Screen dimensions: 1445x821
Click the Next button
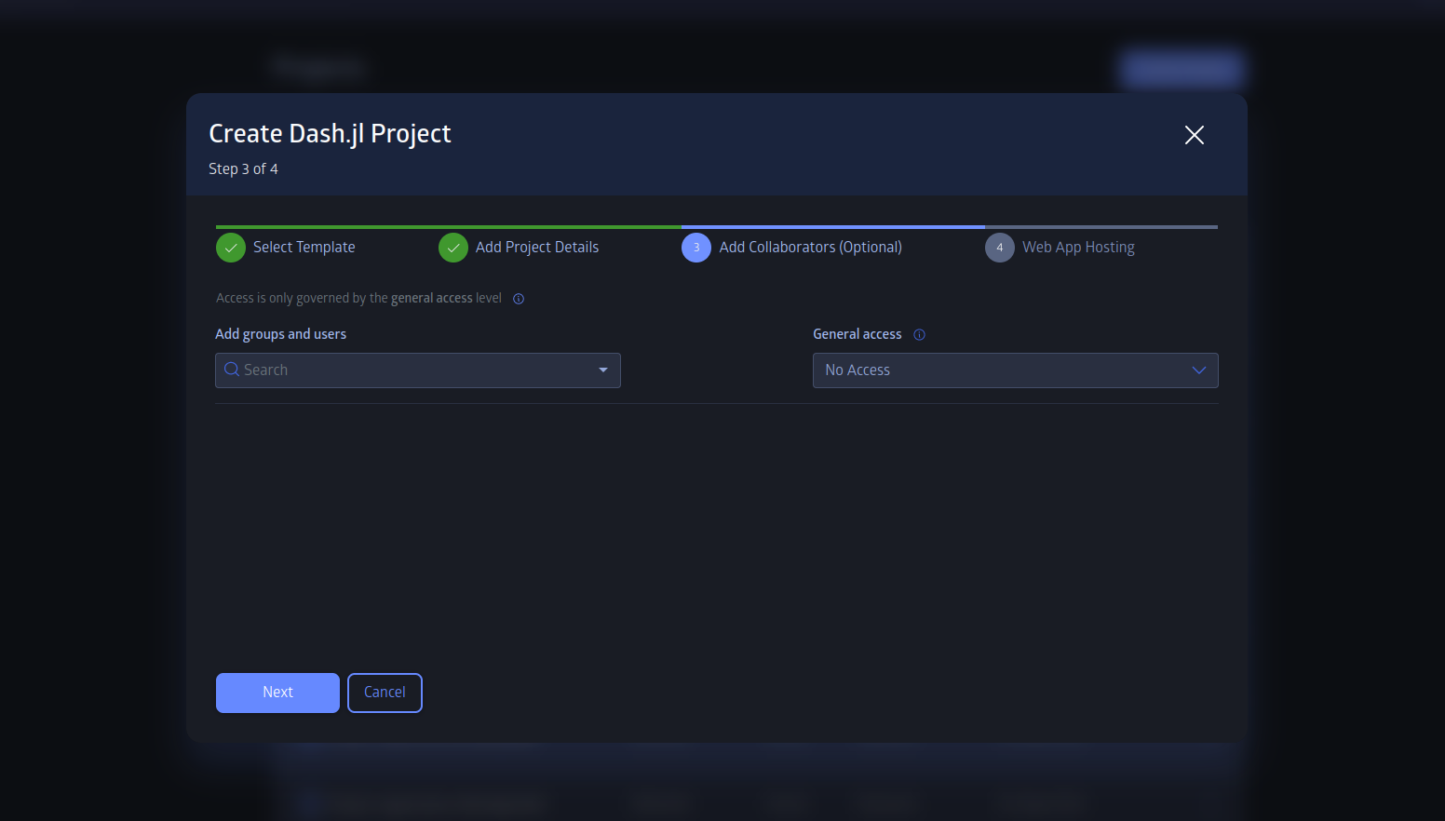tap(277, 693)
